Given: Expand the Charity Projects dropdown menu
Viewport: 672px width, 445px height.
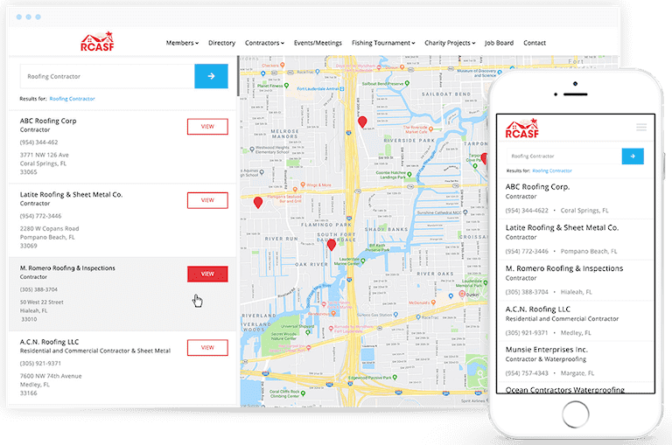Looking at the screenshot, I should [450, 43].
